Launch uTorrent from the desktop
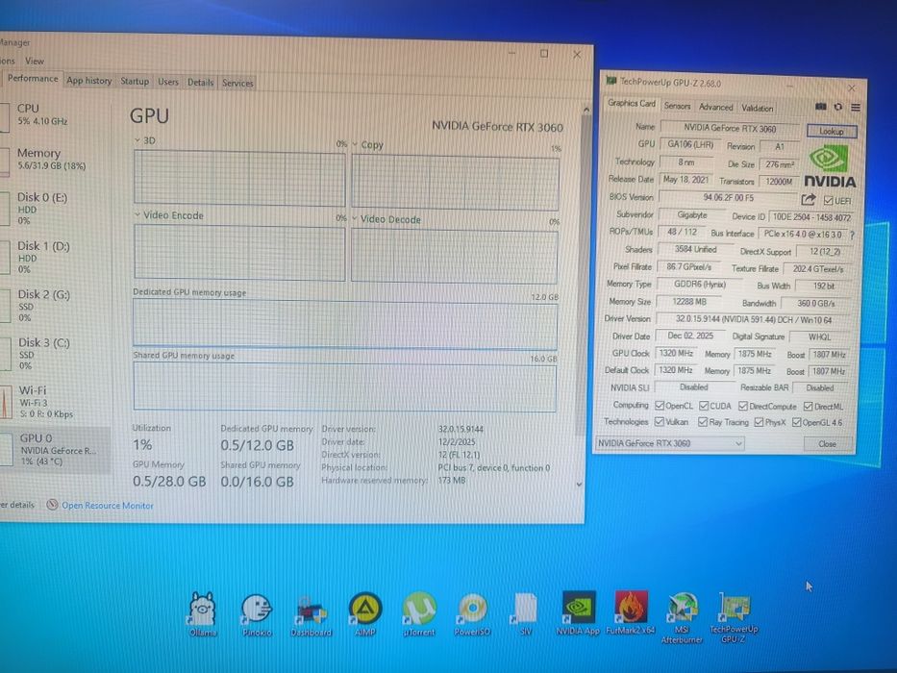The width and height of the screenshot is (897, 673). tap(419, 614)
